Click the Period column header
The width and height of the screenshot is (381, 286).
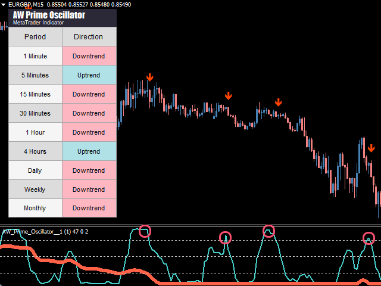35,37
